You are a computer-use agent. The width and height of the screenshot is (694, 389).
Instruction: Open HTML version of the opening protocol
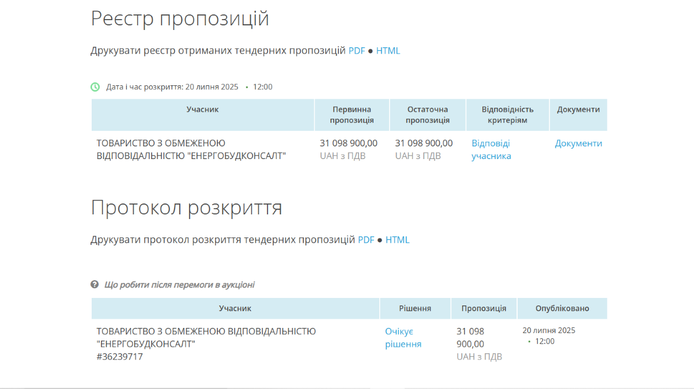pos(397,240)
